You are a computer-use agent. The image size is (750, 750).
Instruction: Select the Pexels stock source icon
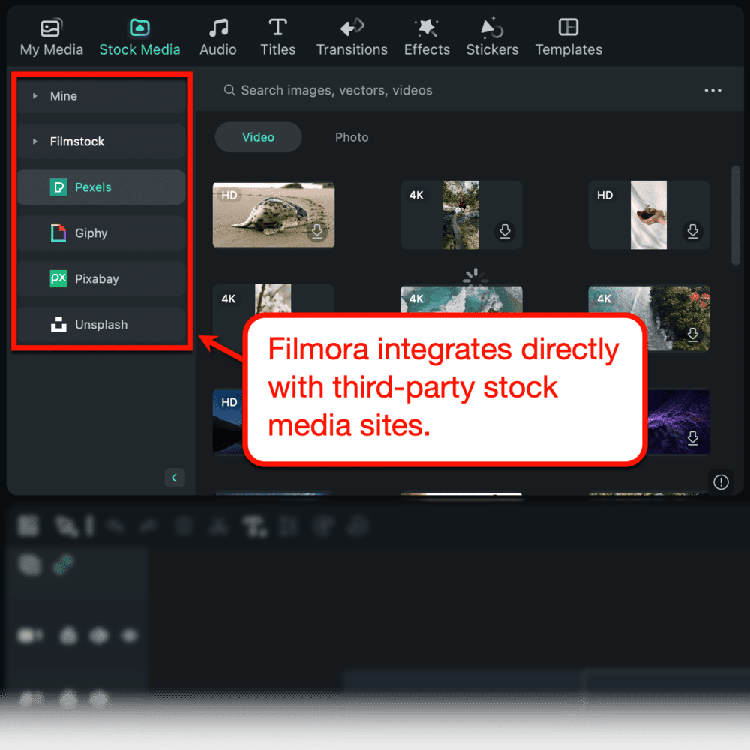tap(58, 187)
